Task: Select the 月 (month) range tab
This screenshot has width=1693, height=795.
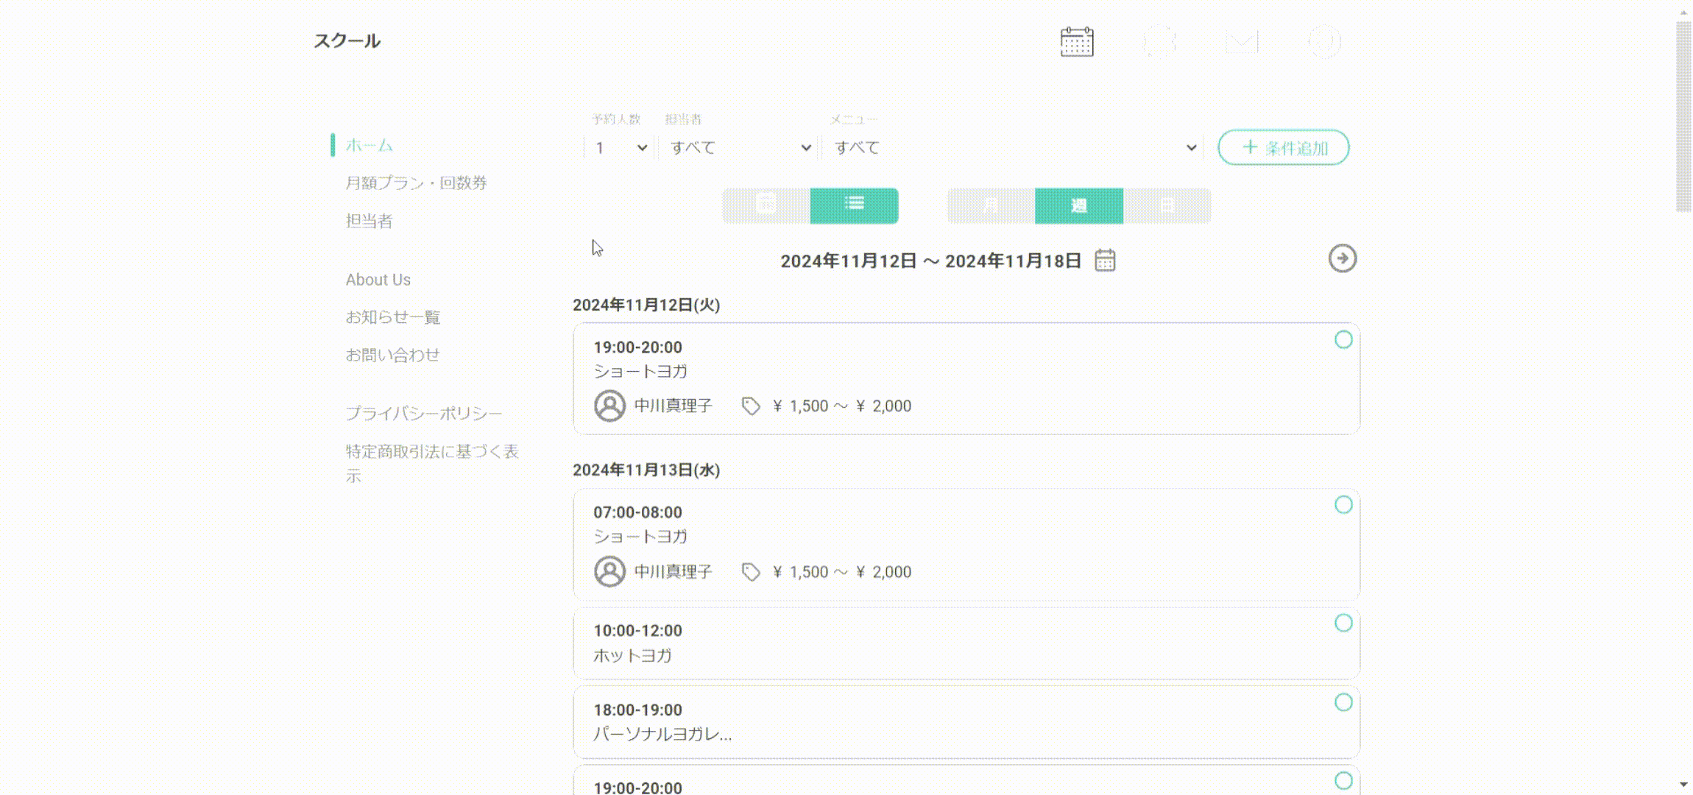Action: click(x=991, y=205)
